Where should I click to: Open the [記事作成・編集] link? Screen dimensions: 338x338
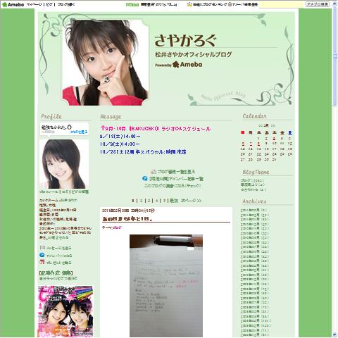click(x=56, y=273)
